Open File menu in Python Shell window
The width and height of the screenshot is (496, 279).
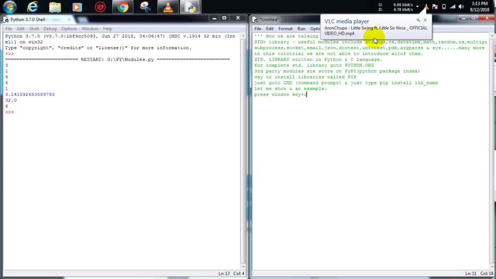coord(9,29)
